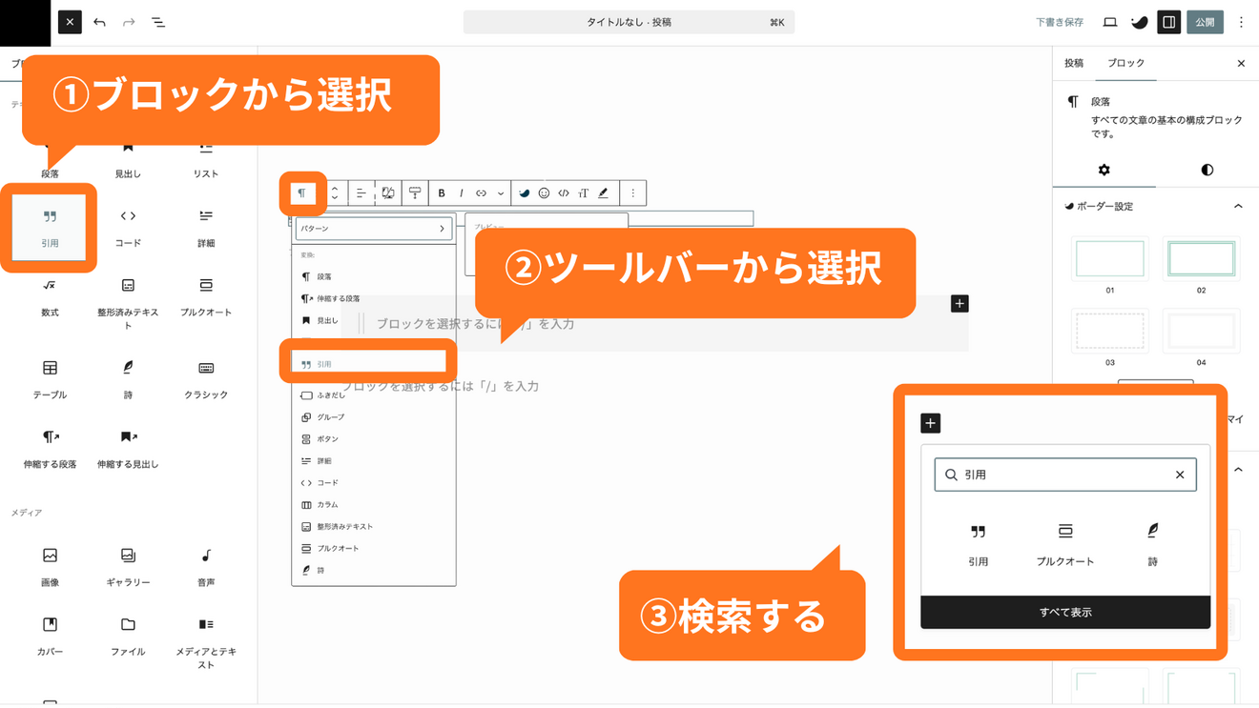Choose ボタン in the transform dropdown list
This screenshot has width=1259, height=708.
pyautogui.click(x=374, y=438)
